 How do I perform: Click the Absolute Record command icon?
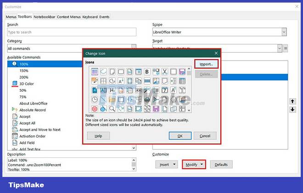[15, 110]
